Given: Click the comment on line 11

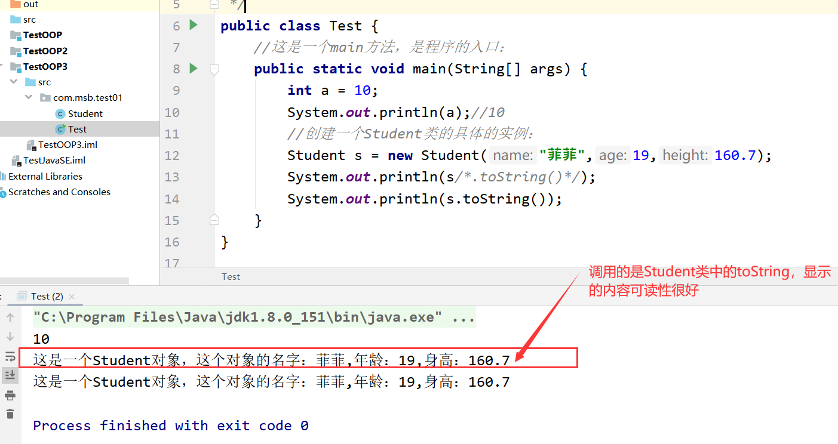Looking at the screenshot, I should pyautogui.click(x=411, y=134).
